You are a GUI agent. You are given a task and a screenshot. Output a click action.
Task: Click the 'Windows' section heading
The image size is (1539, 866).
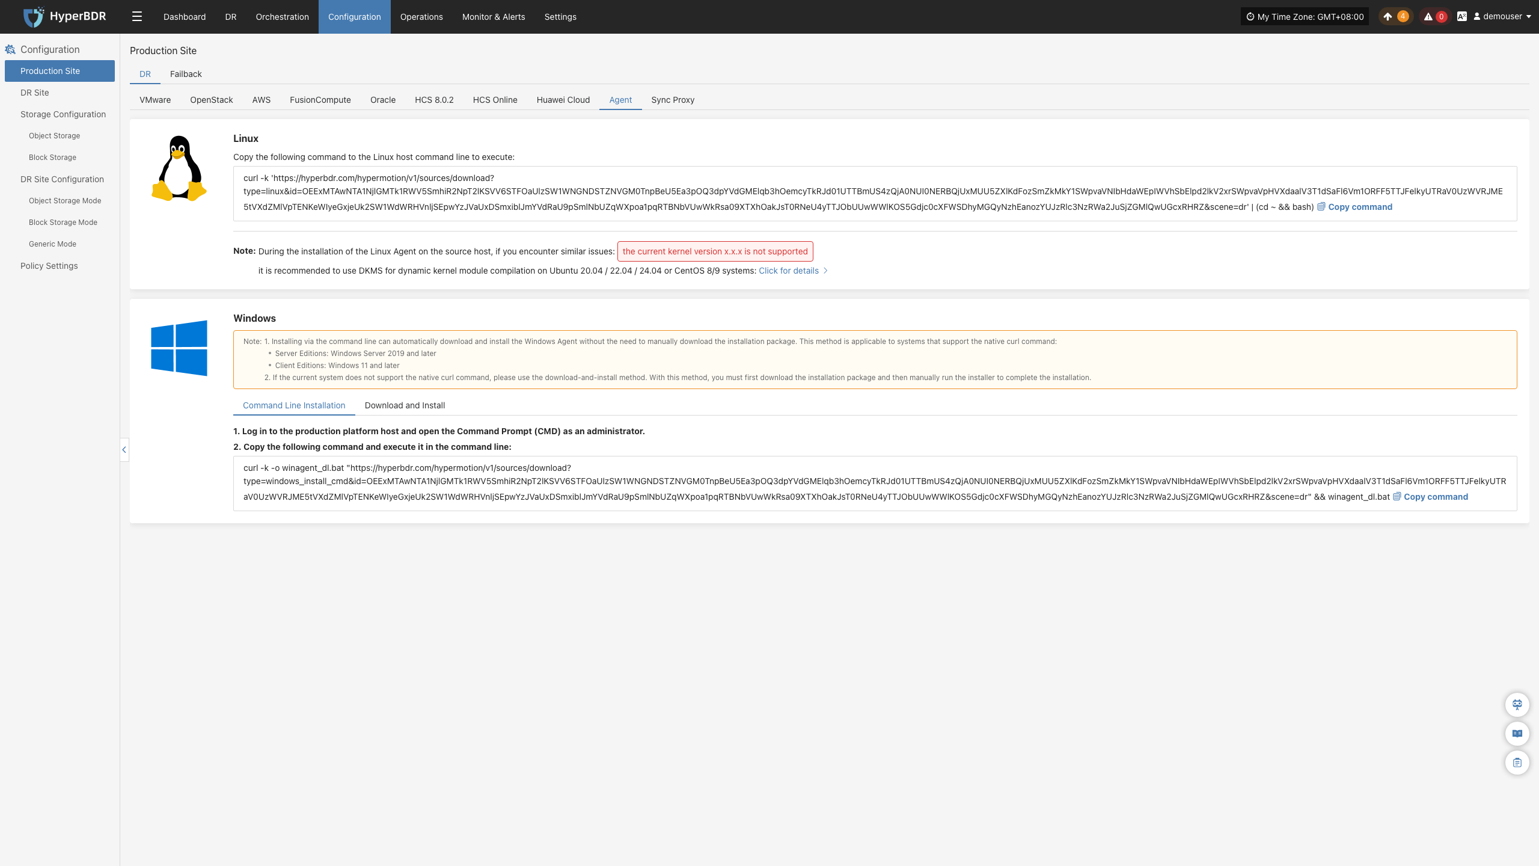tap(254, 318)
